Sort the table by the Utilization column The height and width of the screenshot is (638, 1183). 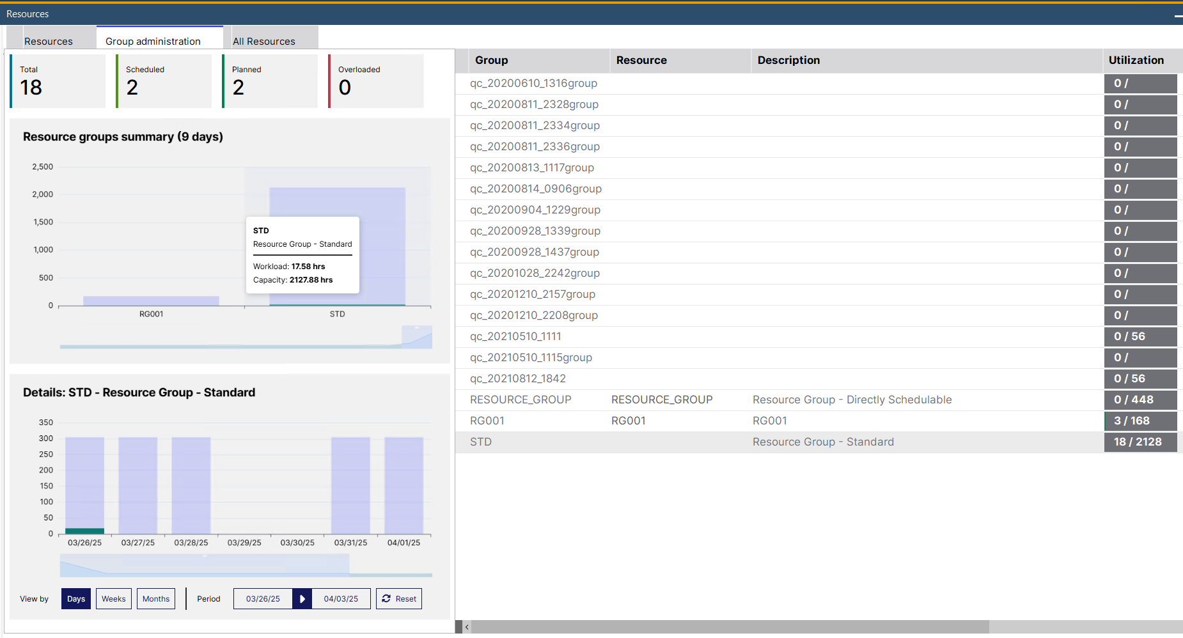coord(1136,60)
